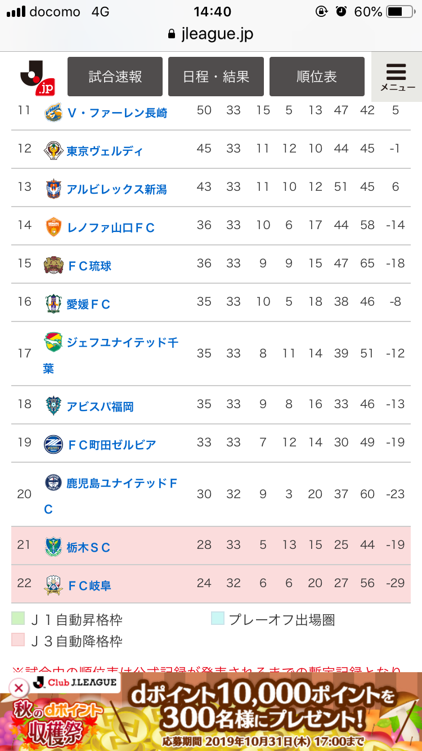Screen dimensions: 422x751
Task: Open the ジェフユナイテッド千葉 team link
Action: (122, 342)
